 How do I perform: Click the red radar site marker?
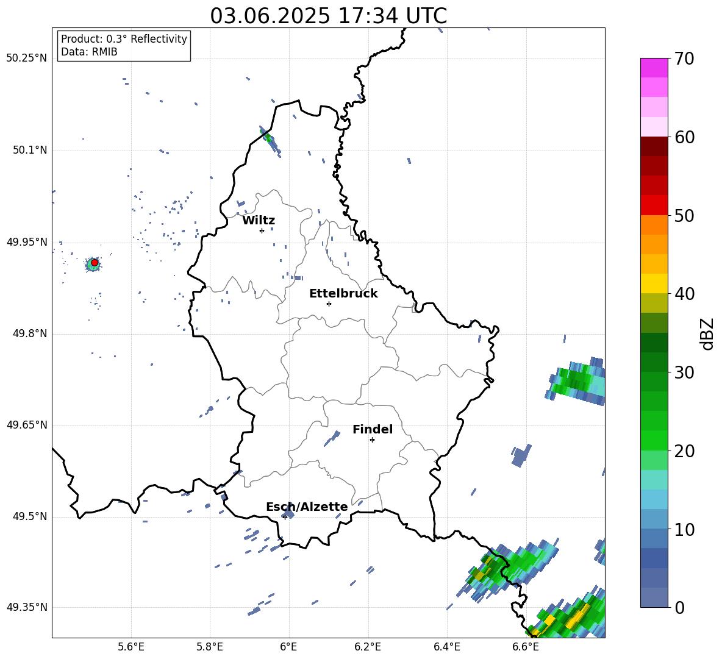coord(95,263)
